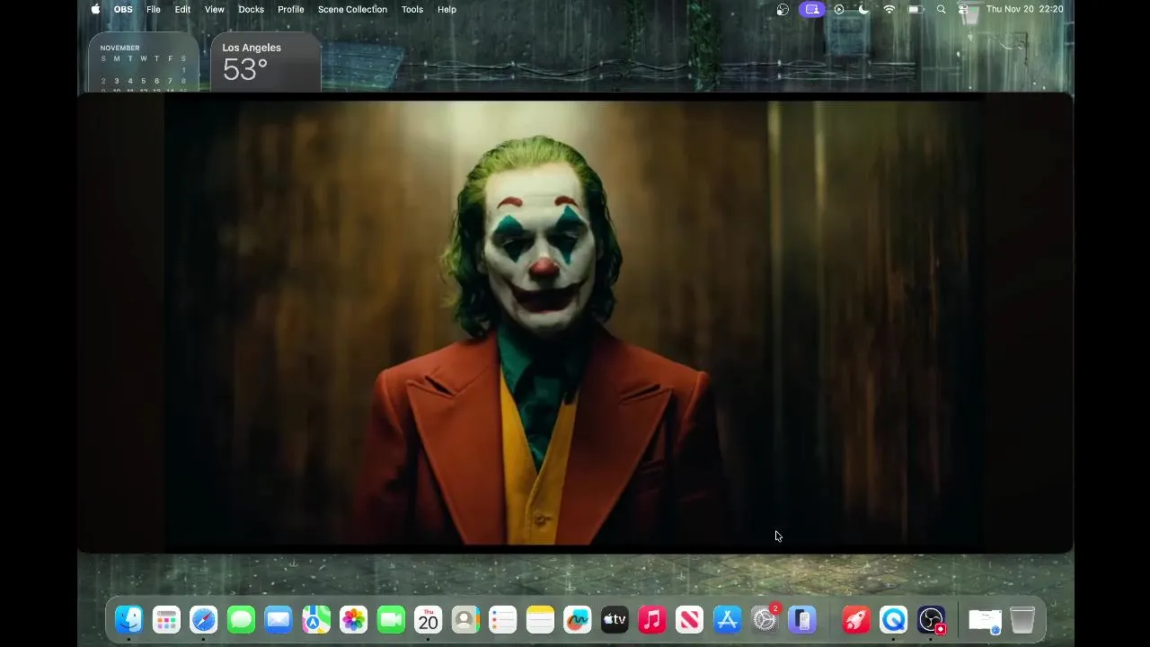
Task: Open the Docks menu
Action: coord(251,9)
